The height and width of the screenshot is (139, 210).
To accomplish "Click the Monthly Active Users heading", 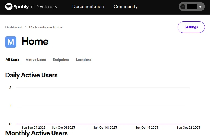I will 36,133.
